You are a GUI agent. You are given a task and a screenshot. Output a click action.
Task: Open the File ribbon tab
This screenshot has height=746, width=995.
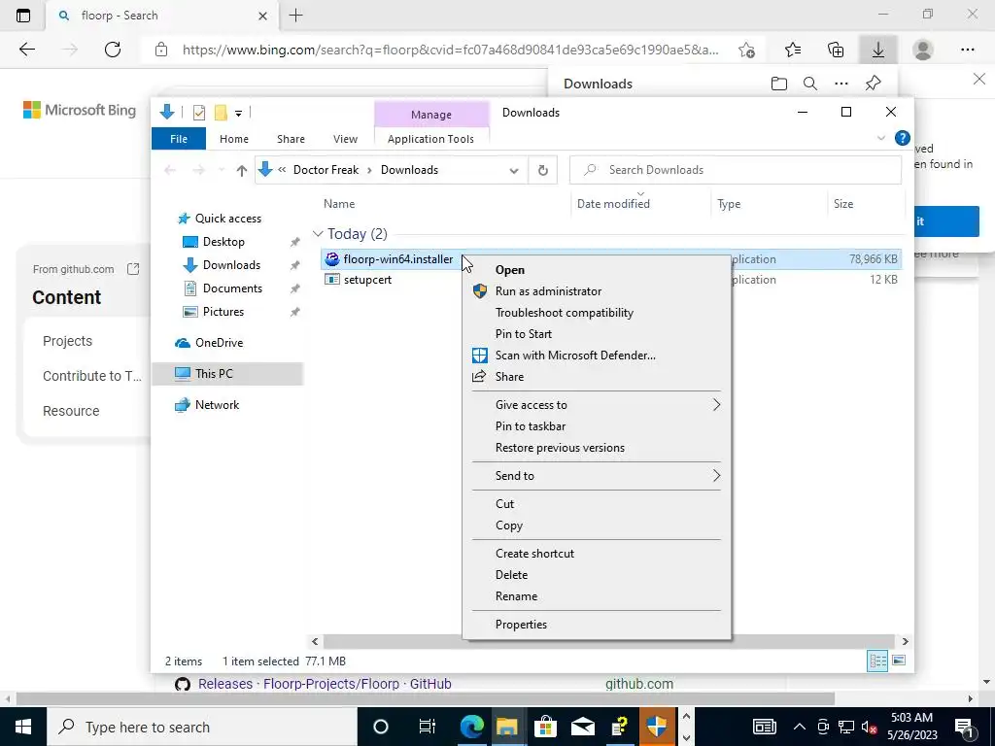point(179,138)
